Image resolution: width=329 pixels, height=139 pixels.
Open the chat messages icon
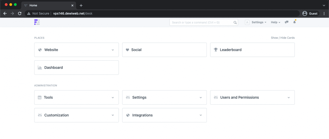pos(287,22)
